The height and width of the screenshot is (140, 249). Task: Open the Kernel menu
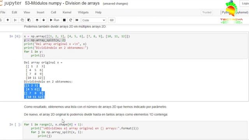coord(67,12)
